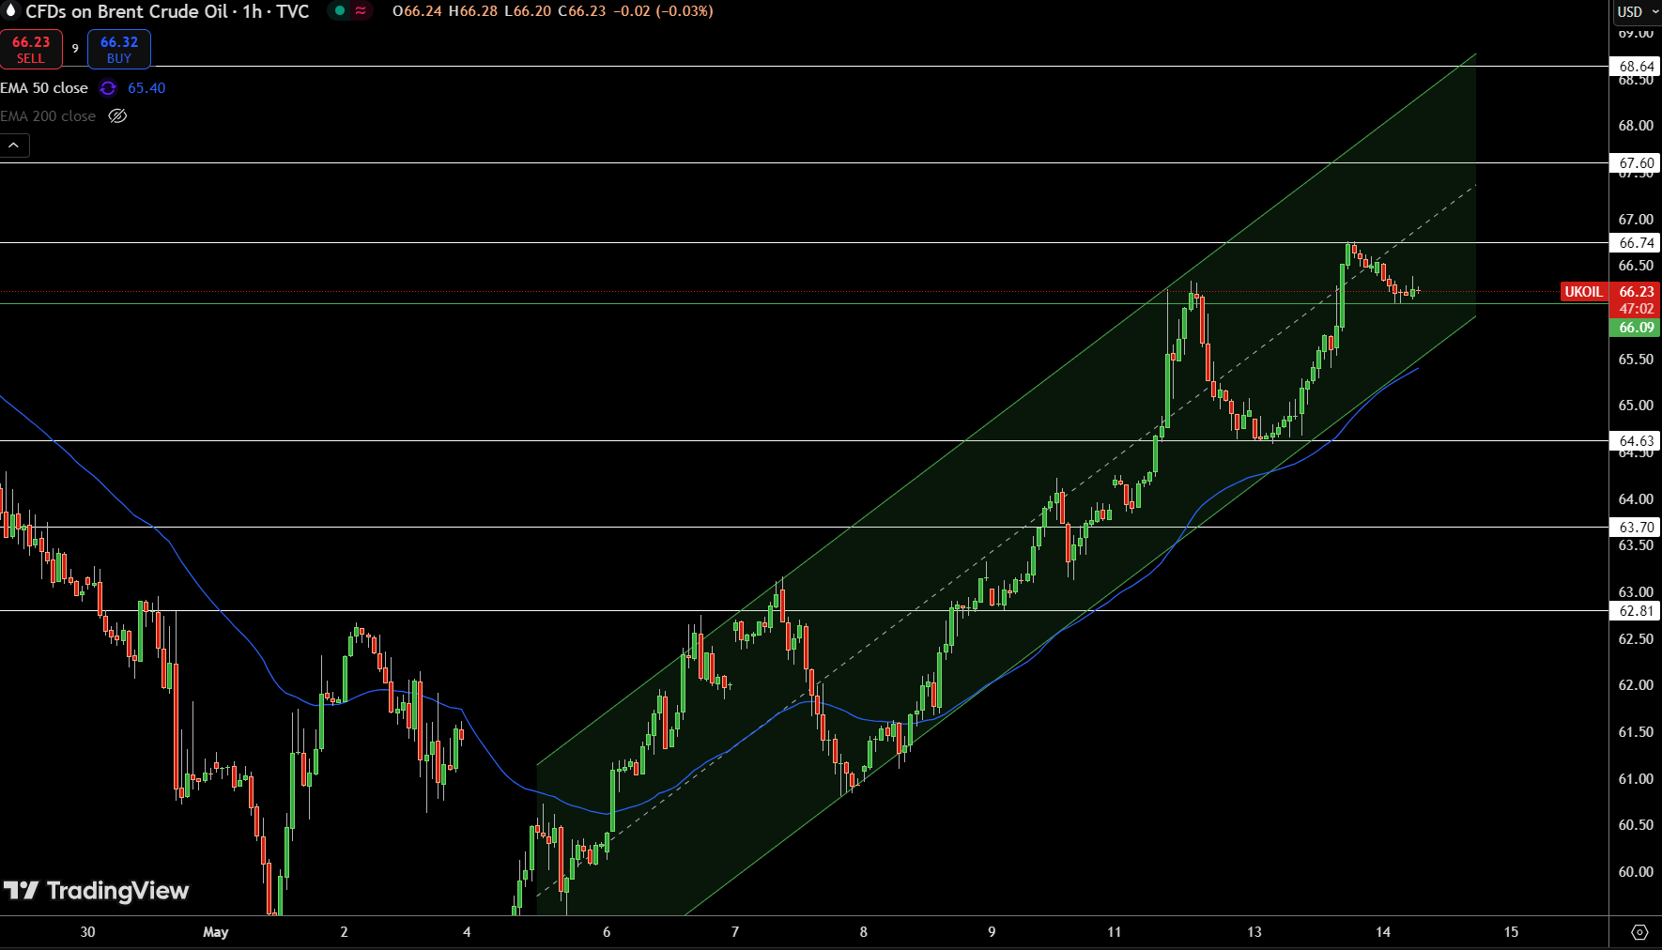1662x950 pixels.
Task: Click the 64.63 horizontal line price label
Action: click(x=1636, y=441)
